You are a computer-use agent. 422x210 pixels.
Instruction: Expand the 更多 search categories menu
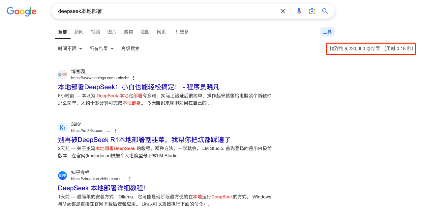182,32
